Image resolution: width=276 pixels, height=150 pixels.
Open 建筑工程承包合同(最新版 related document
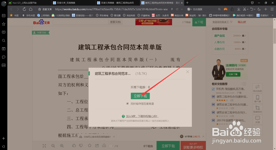point(232,97)
